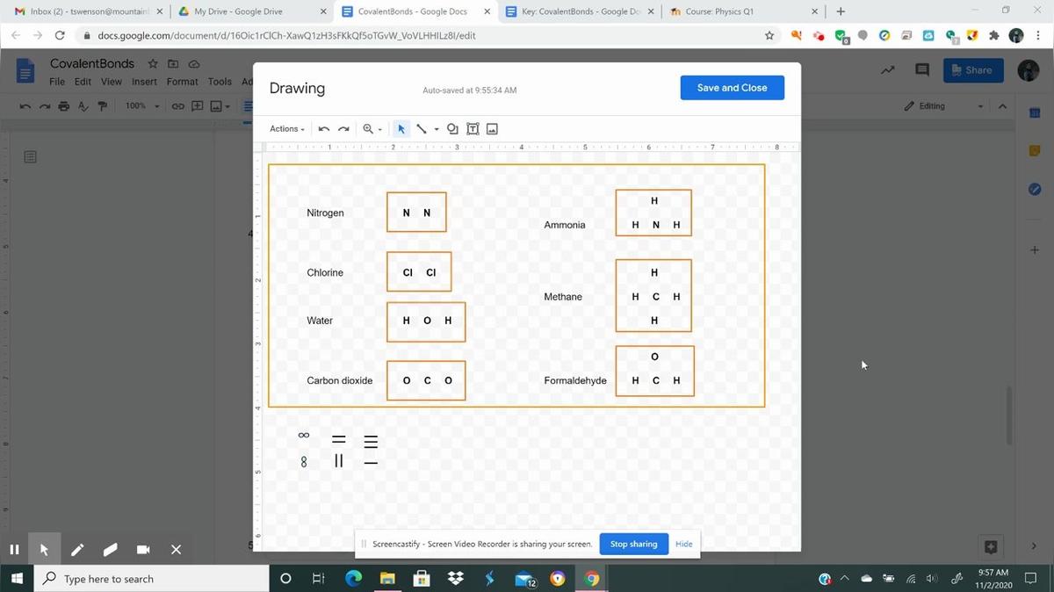Click the Shape tool icon
Image resolution: width=1054 pixels, height=592 pixels.
coord(452,129)
